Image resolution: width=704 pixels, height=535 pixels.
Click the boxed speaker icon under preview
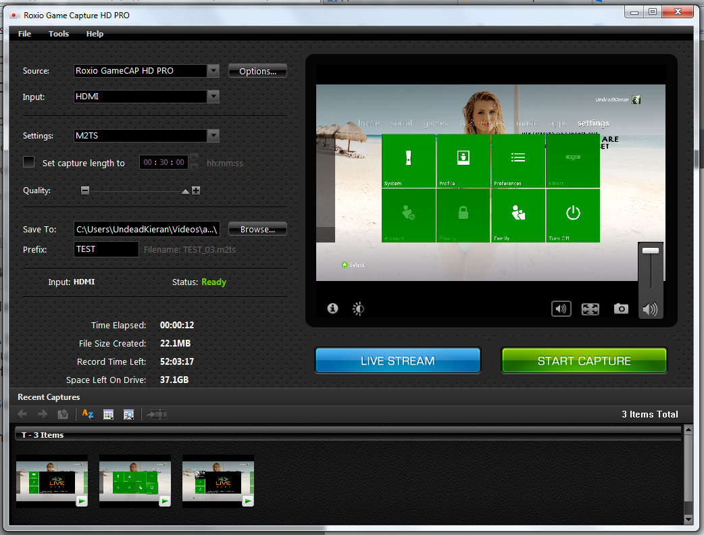pyautogui.click(x=561, y=309)
